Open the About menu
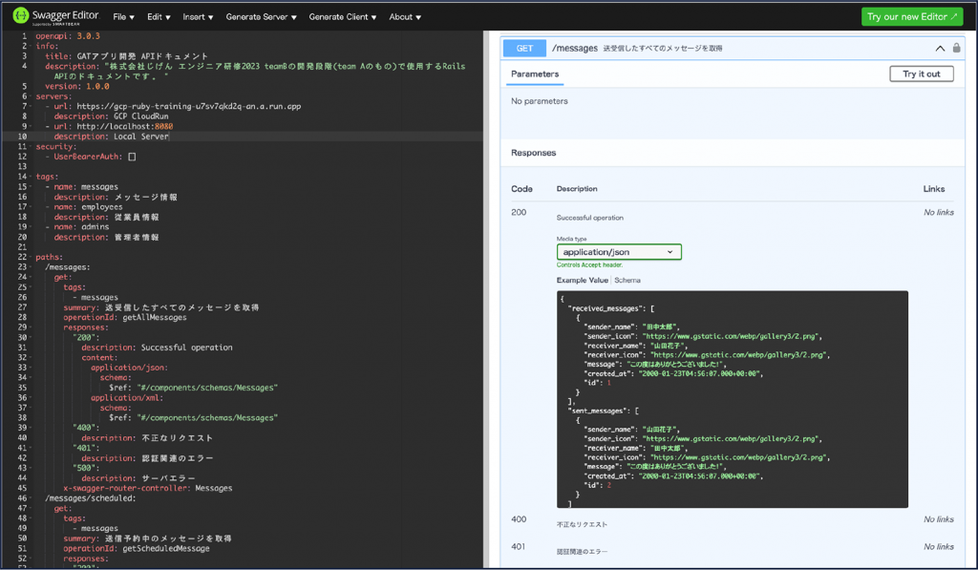This screenshot has height=570, width=978. pyautogui.click(x=405, y=17)
